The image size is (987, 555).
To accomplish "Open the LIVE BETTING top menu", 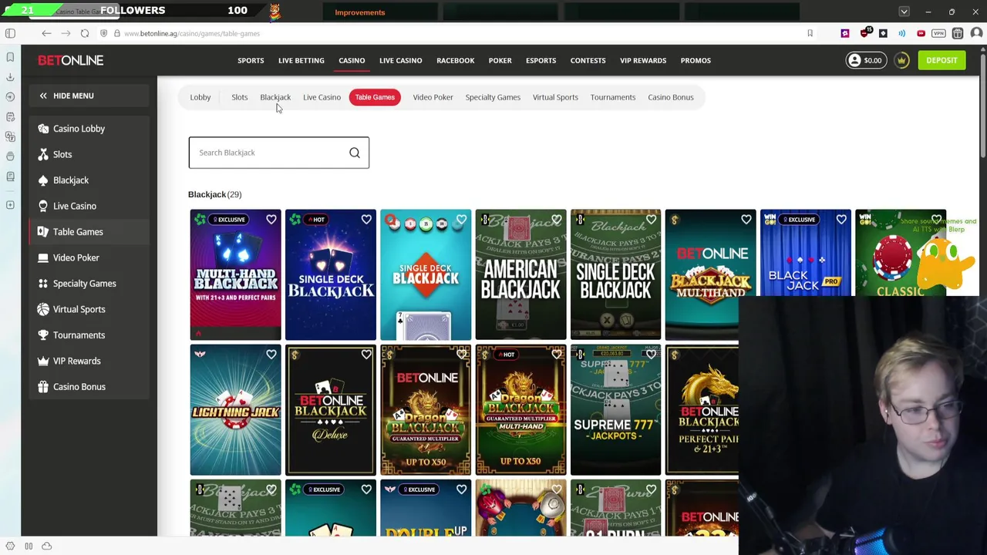I will (301, 60).
